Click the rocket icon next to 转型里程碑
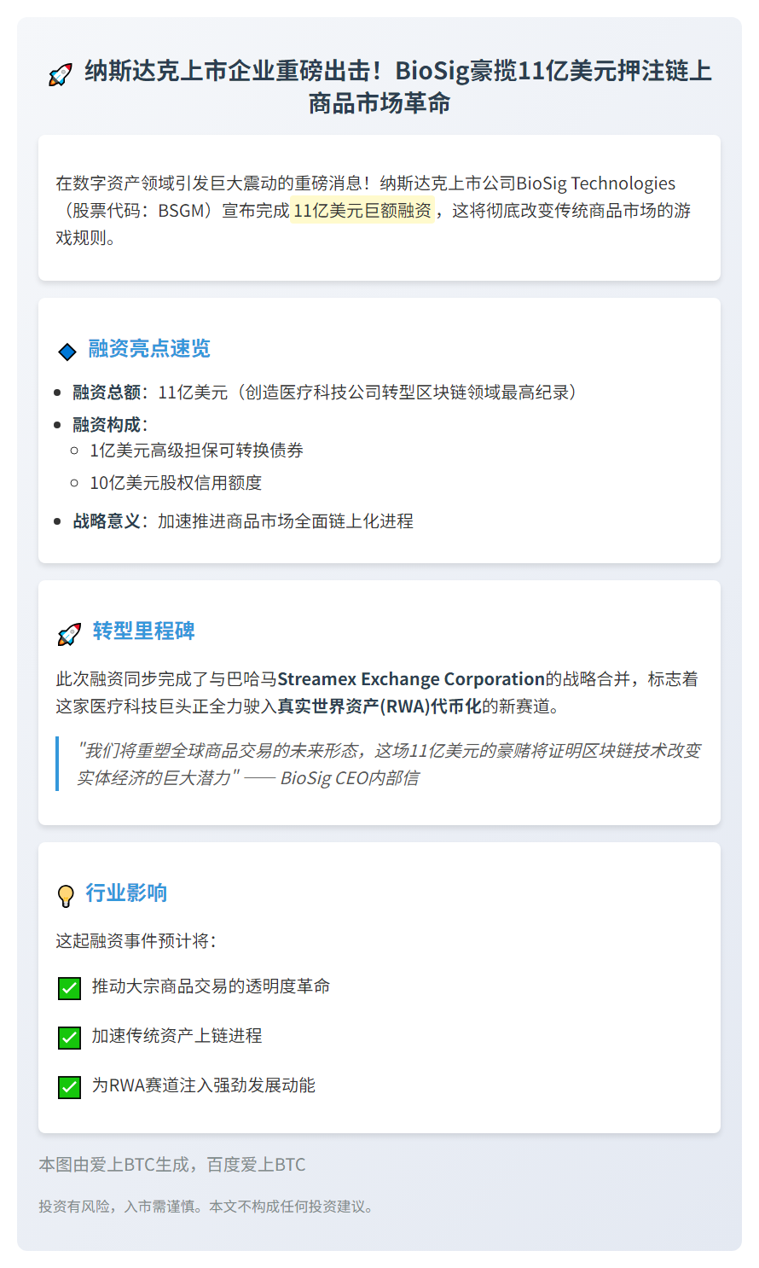The width and height of the screenshot is (759, 1268). 69,633
